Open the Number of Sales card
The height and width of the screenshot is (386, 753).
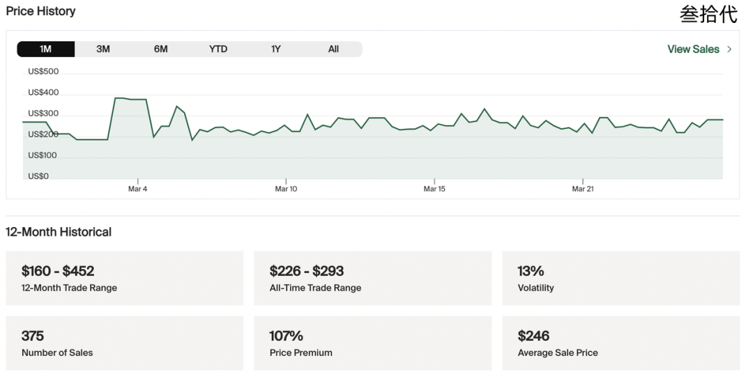pos(125,343)
